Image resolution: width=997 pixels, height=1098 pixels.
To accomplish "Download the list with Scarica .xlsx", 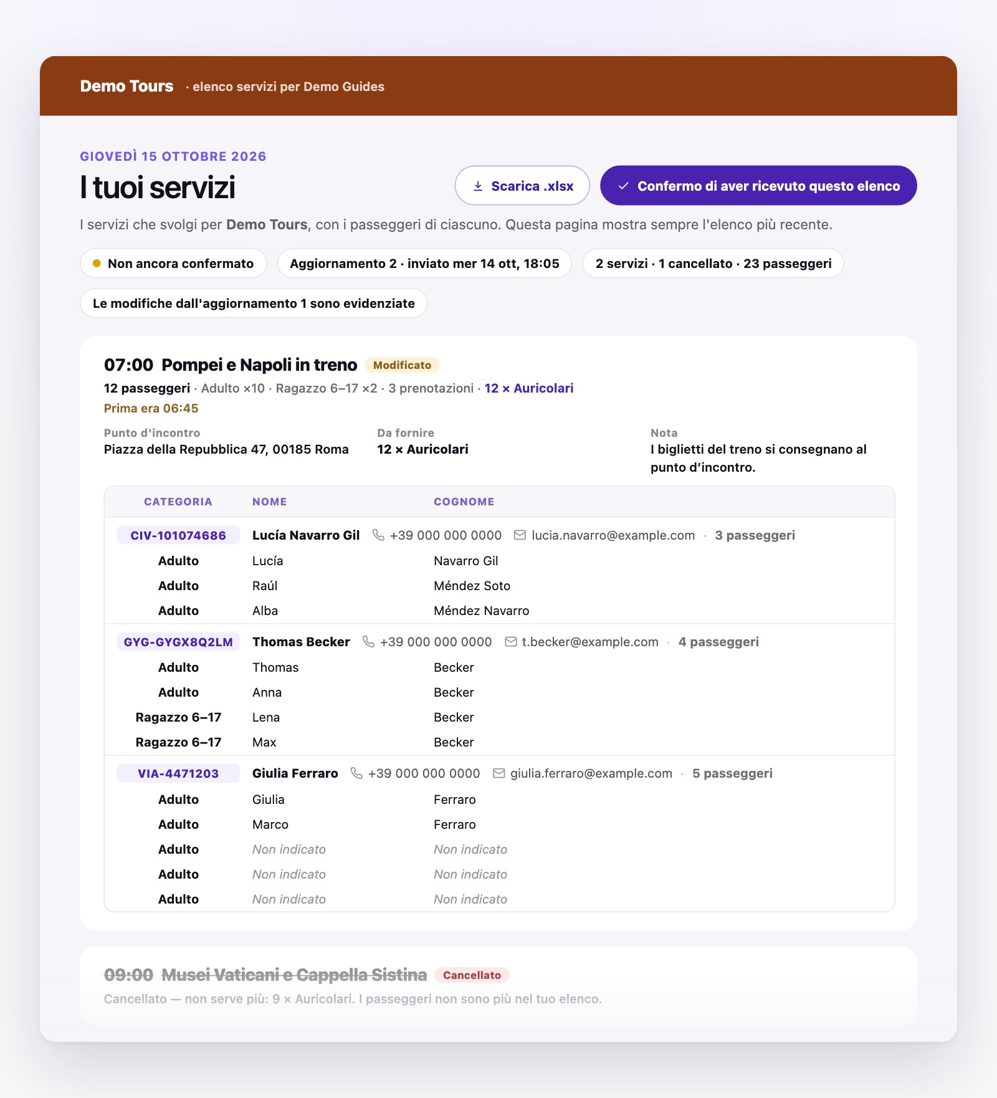I will (522, 186).
